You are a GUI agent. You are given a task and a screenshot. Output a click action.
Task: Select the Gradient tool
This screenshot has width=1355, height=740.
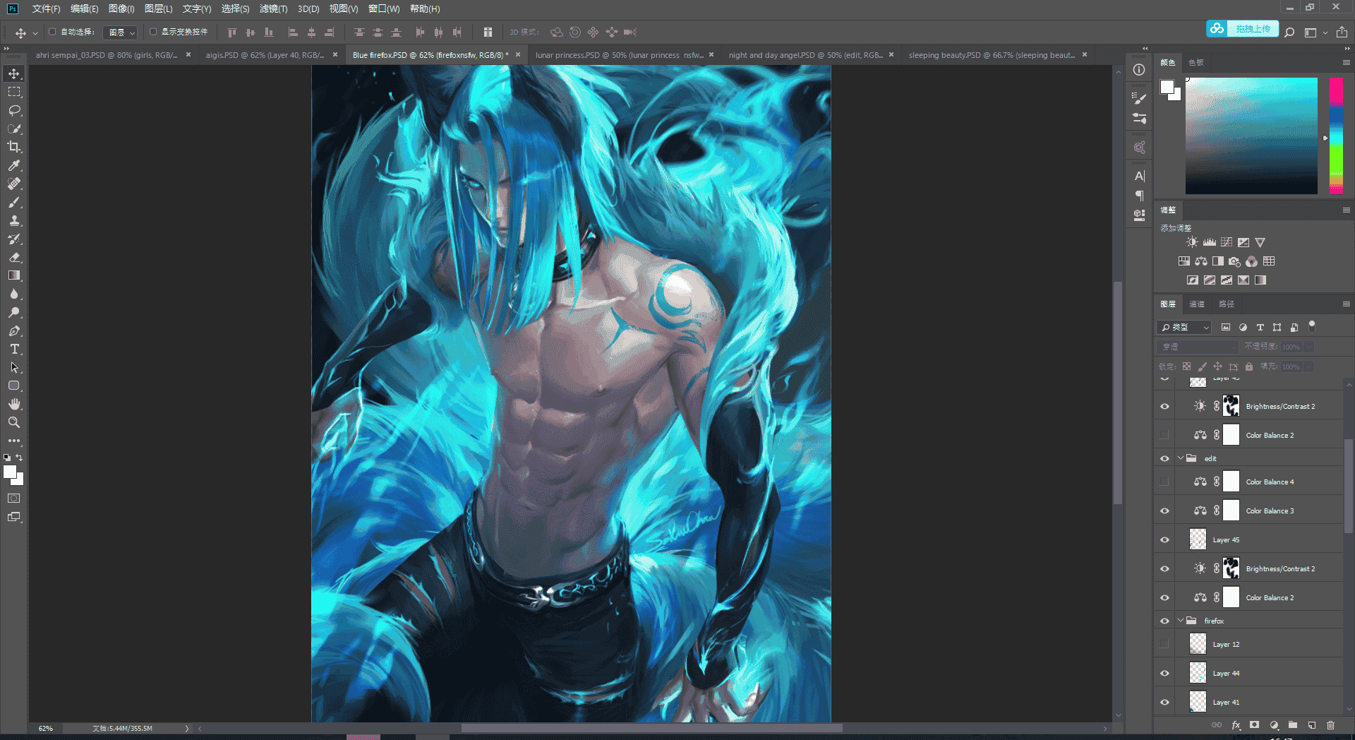tap(14, 275)
